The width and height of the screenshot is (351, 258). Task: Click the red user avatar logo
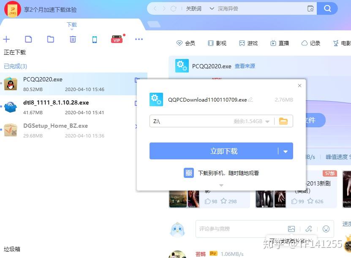click(13, 9)
